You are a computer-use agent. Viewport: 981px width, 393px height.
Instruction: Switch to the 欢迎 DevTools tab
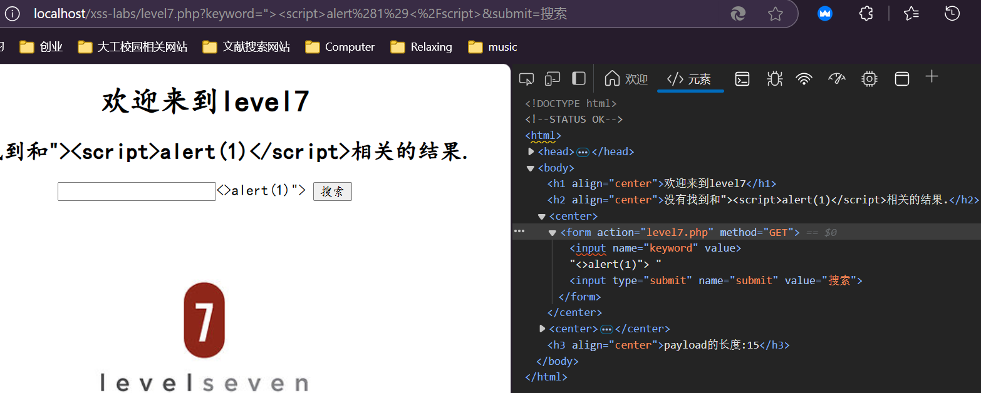(626, 79)
